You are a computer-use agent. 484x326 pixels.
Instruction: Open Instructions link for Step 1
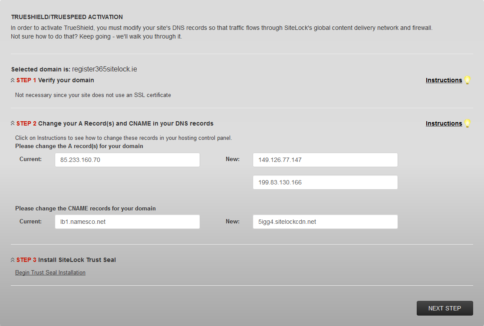444,80
